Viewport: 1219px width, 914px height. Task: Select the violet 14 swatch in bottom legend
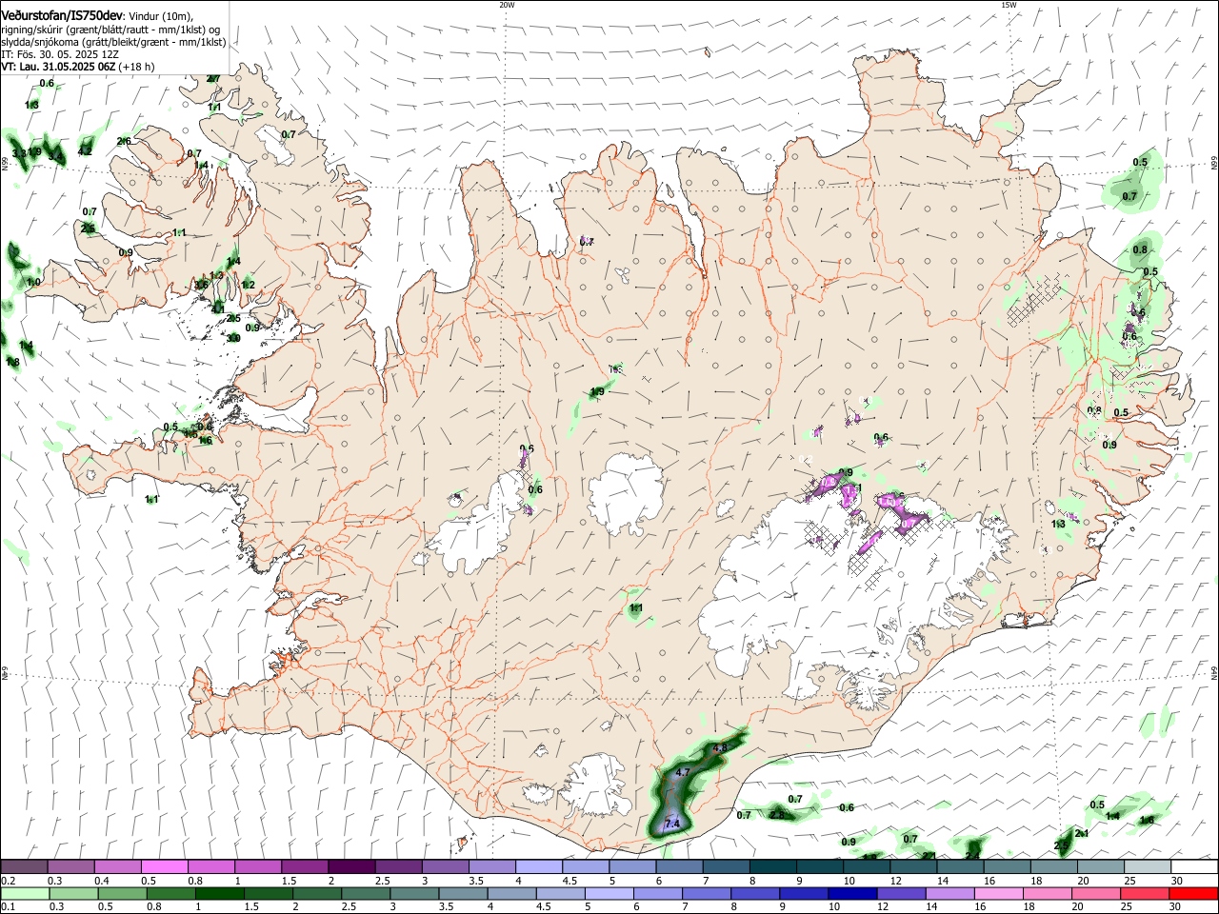click(x=949, y=893)
